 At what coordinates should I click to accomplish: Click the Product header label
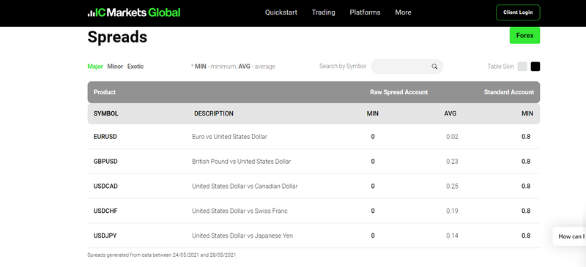point(105,92)
